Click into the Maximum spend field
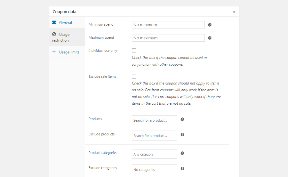 (x=168, y=38)
